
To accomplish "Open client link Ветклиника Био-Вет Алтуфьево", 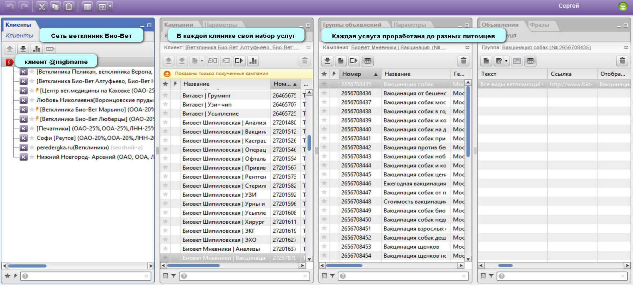I will pos(242,48).
